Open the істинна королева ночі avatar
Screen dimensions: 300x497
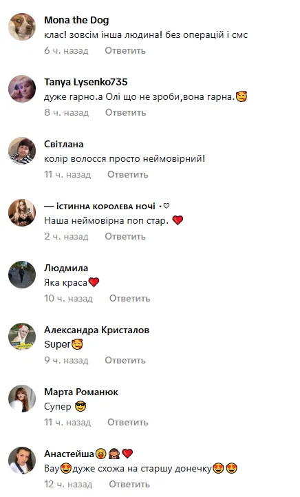tap(22, 213)
